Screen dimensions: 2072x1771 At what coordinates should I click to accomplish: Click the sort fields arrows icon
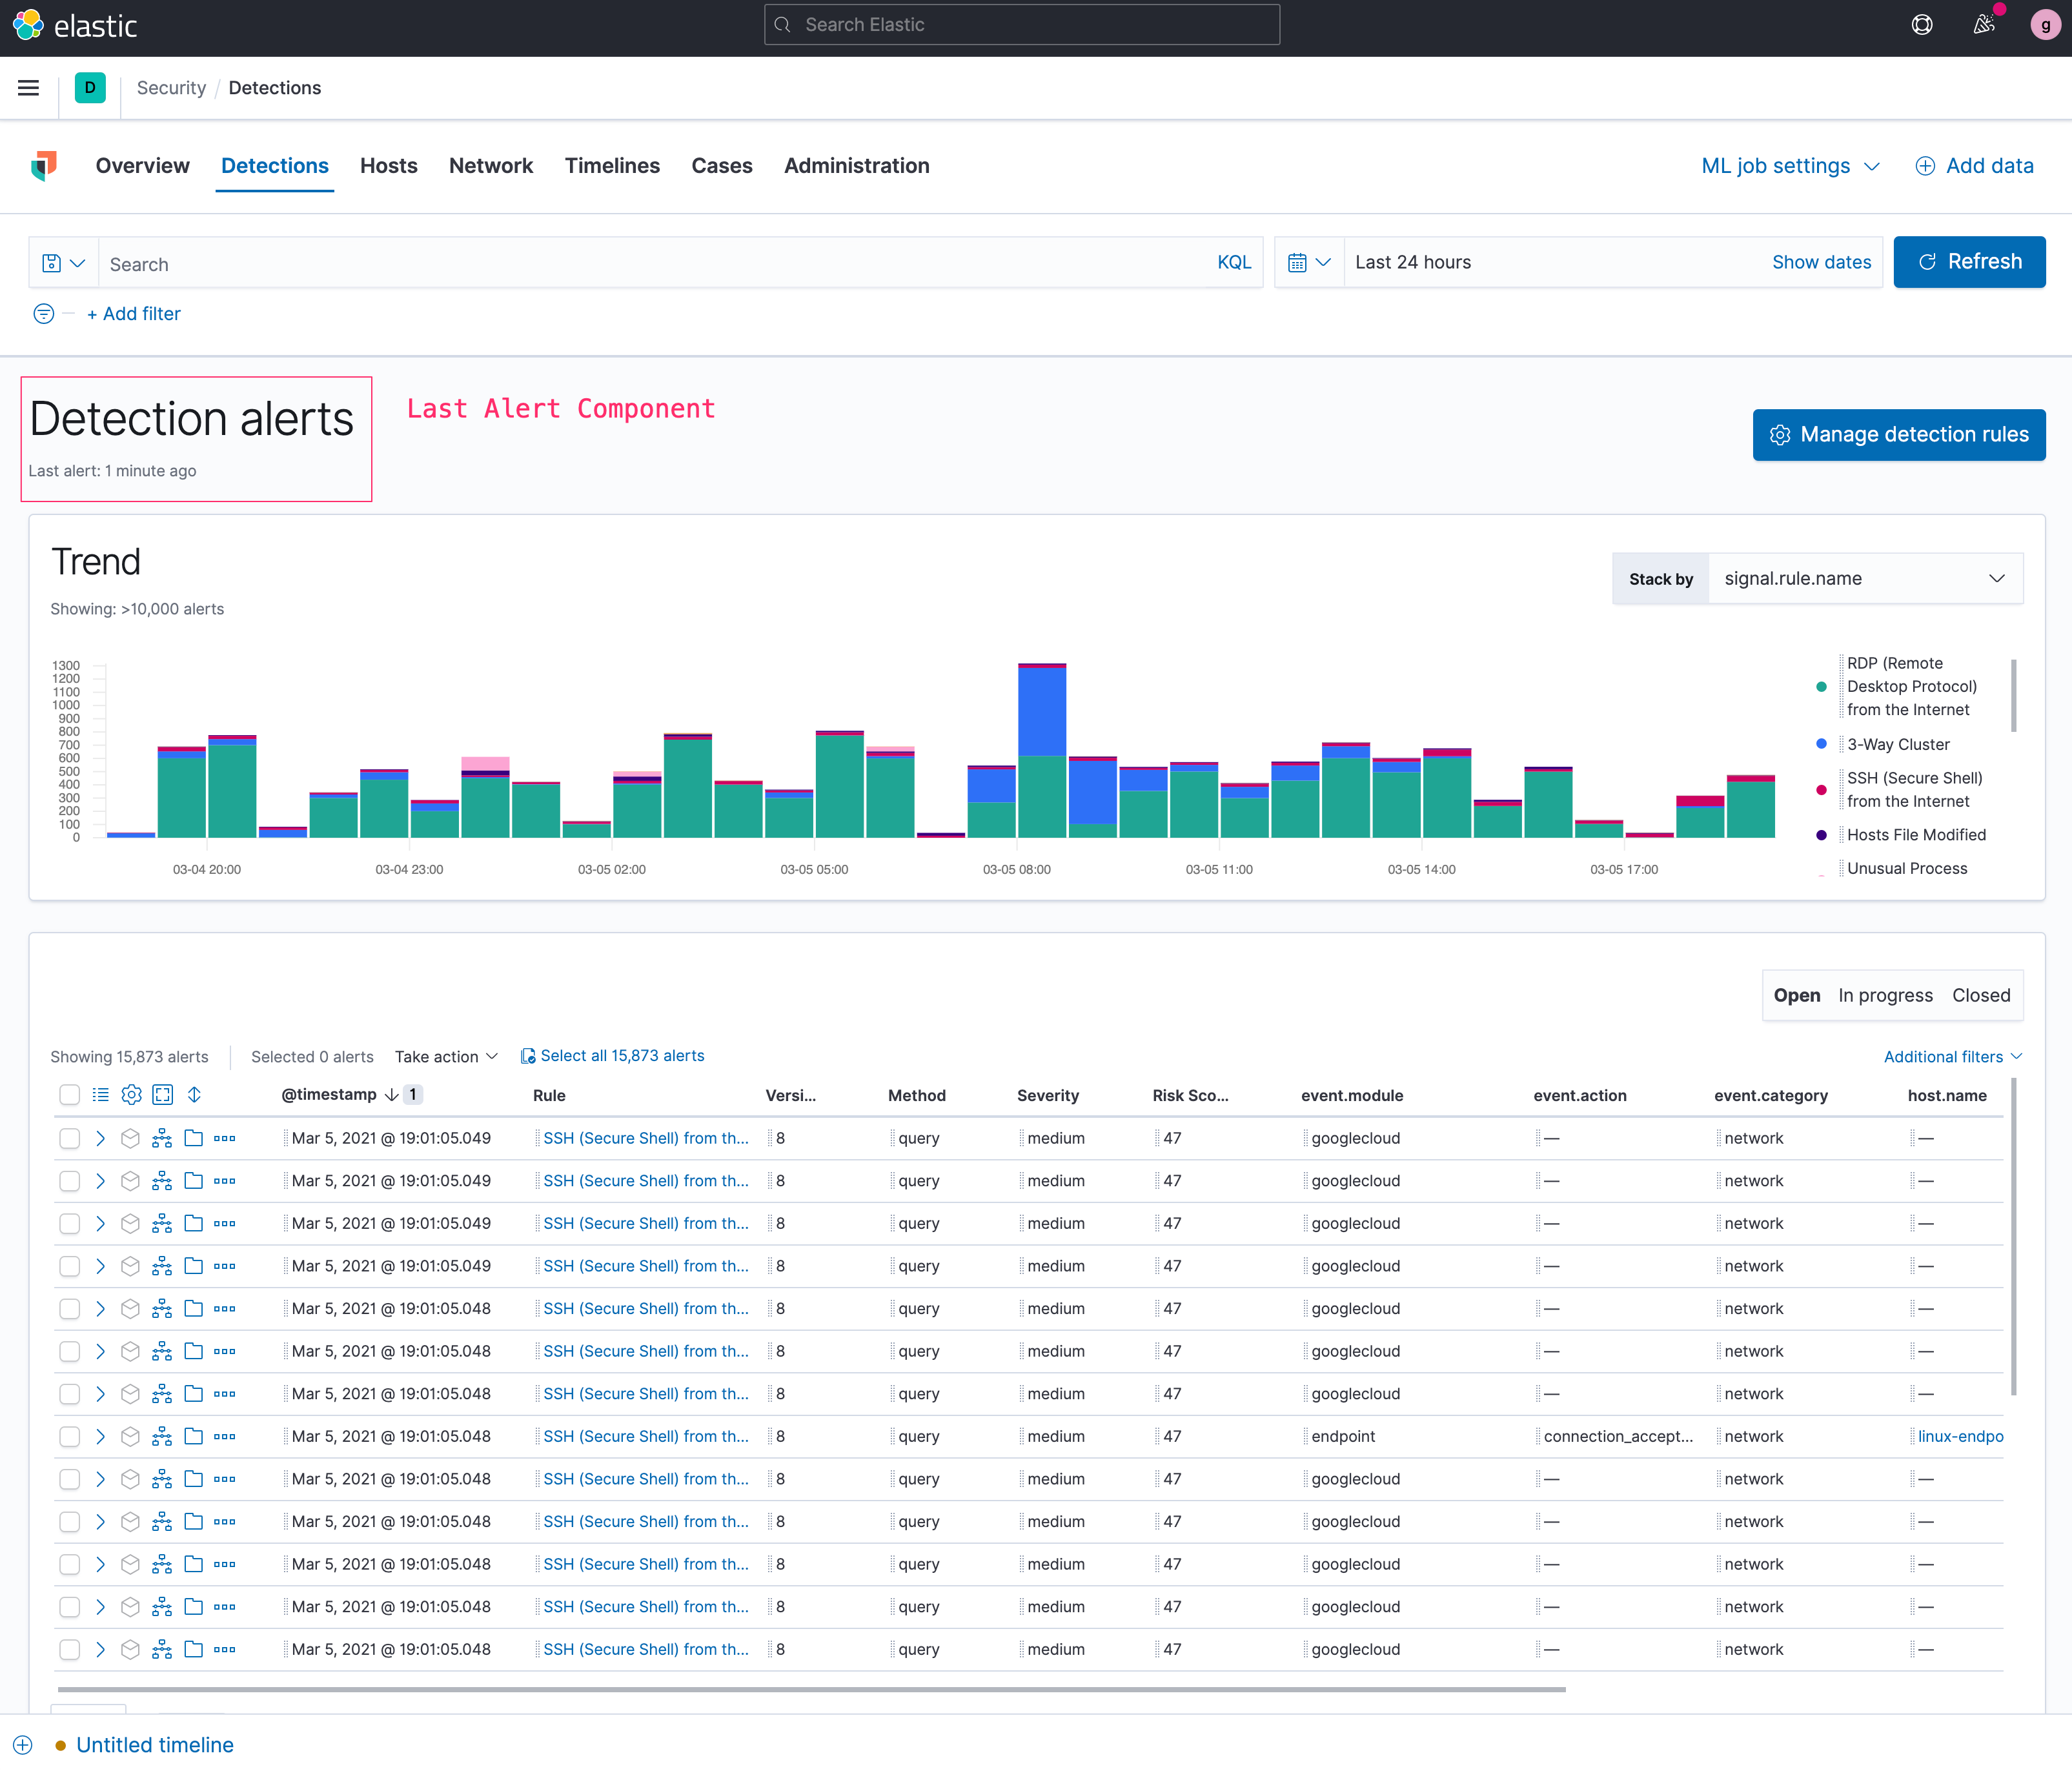pos(194,1095)
